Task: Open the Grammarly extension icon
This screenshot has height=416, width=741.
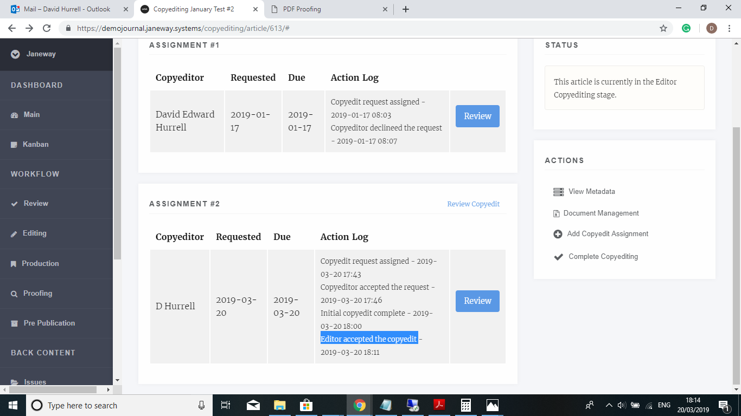Action: tap(686, 28)
